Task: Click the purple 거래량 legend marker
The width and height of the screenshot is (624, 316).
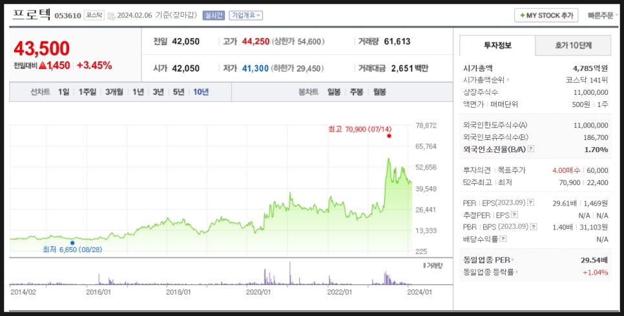Action: click(424, 265)
